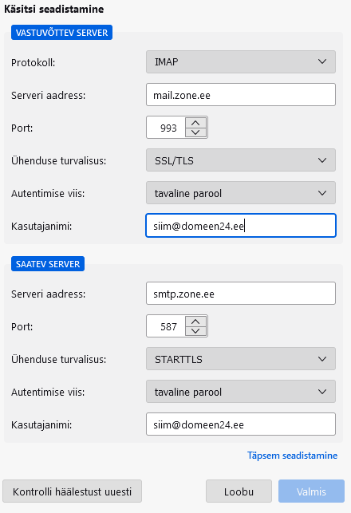The width and height of the screenshot is (351, 513).
Task: Decrease the incoming server port with down arrow
Action: (x=195, y=132)
